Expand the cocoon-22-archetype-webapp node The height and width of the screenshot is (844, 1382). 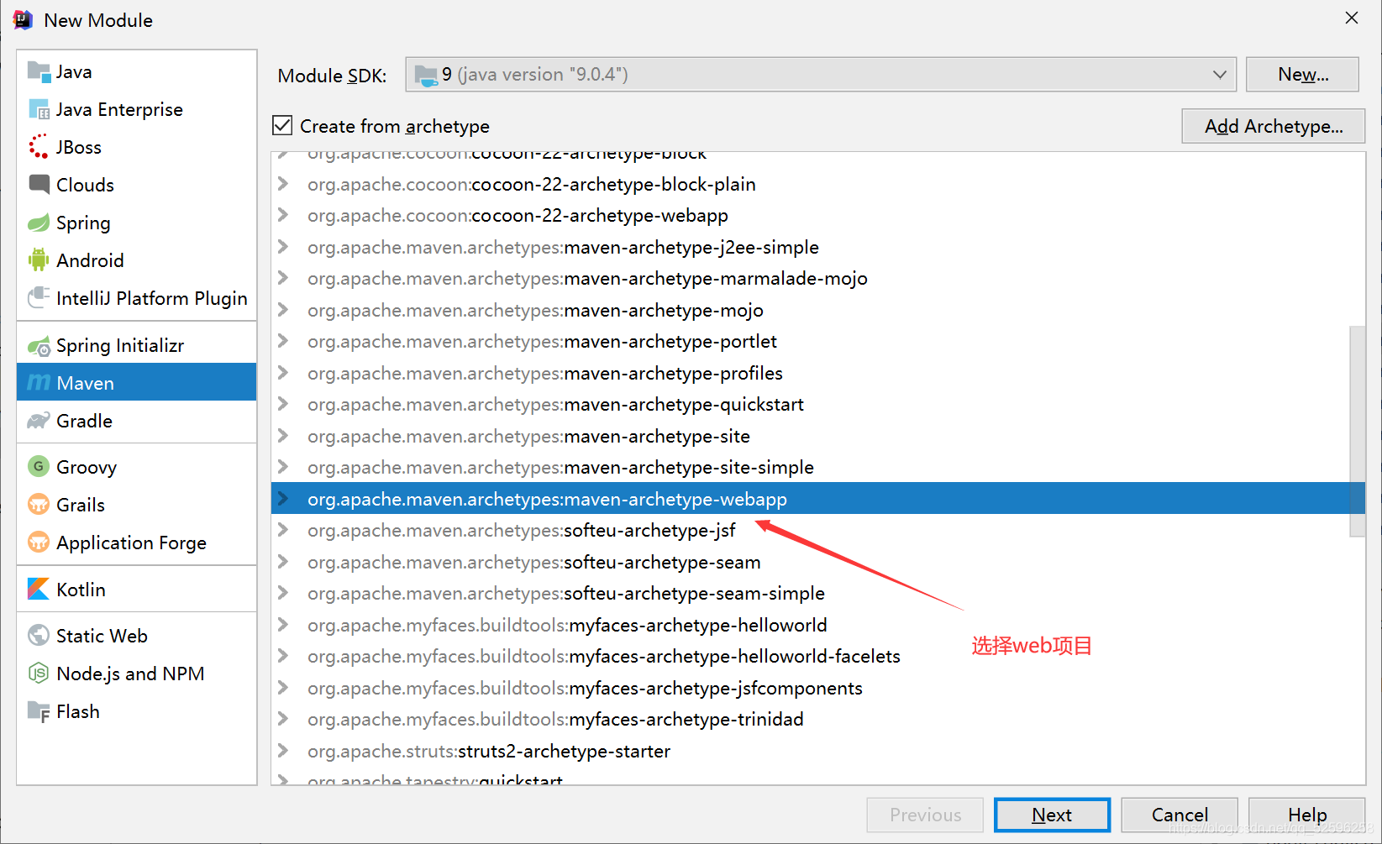tap(283, 215)
